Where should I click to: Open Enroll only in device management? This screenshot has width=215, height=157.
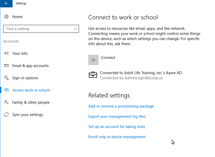117,137
